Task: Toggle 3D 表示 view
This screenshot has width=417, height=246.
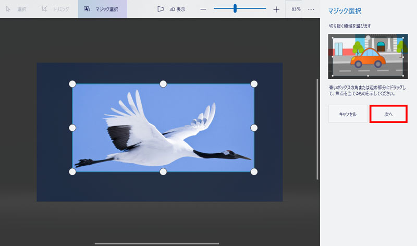Action: [x=171, y=9]
